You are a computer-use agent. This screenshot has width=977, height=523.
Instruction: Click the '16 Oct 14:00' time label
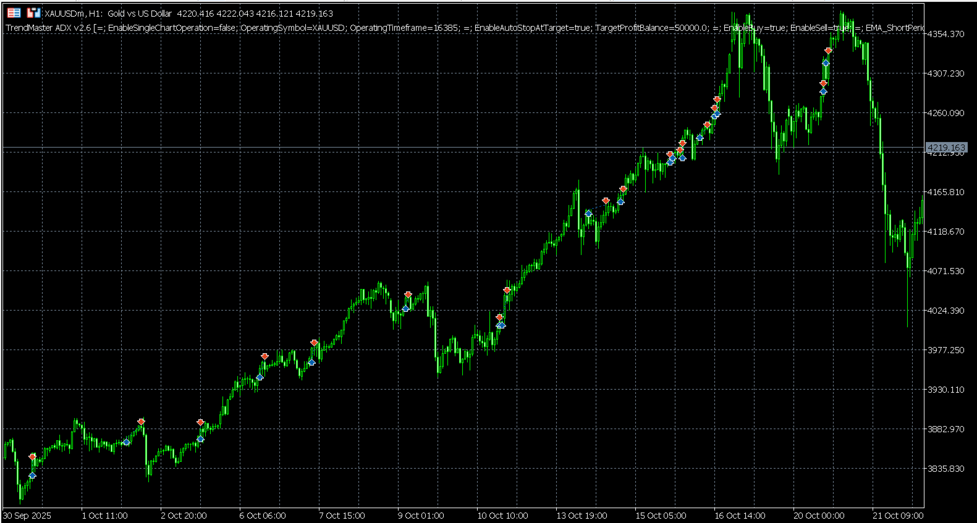click(740, 516)
